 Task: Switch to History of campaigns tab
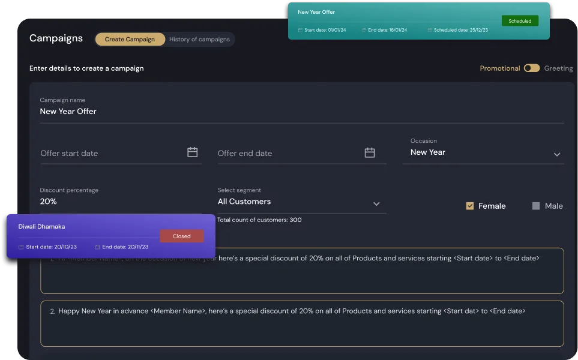[x=199, y=40]
